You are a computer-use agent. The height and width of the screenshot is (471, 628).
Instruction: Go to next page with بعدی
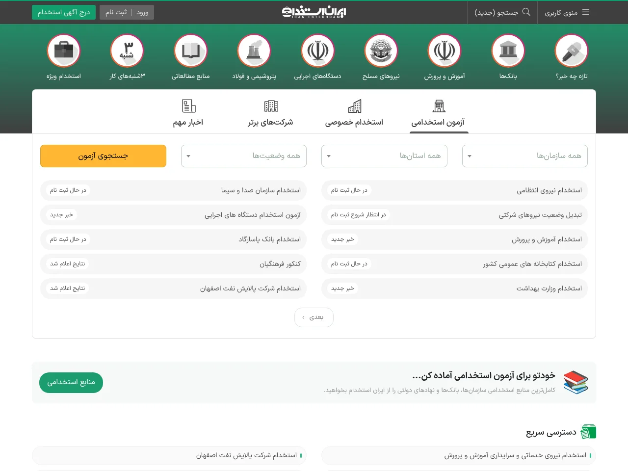(314, 317)
